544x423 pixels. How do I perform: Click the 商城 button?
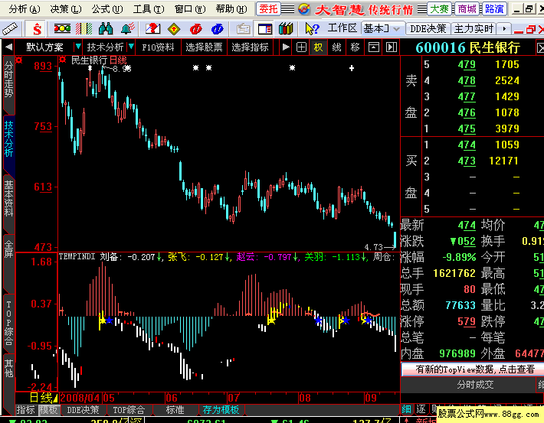467,9
